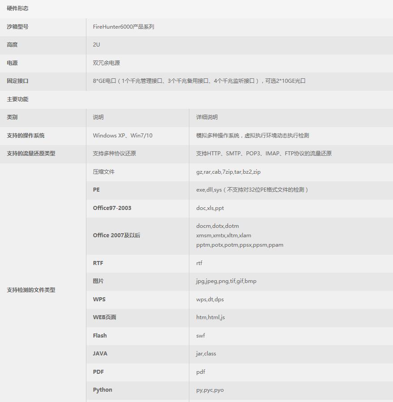Screen dimensions: 393x402
Task: Click the '硬件形态' section heading
Action: tap(17, 9)
